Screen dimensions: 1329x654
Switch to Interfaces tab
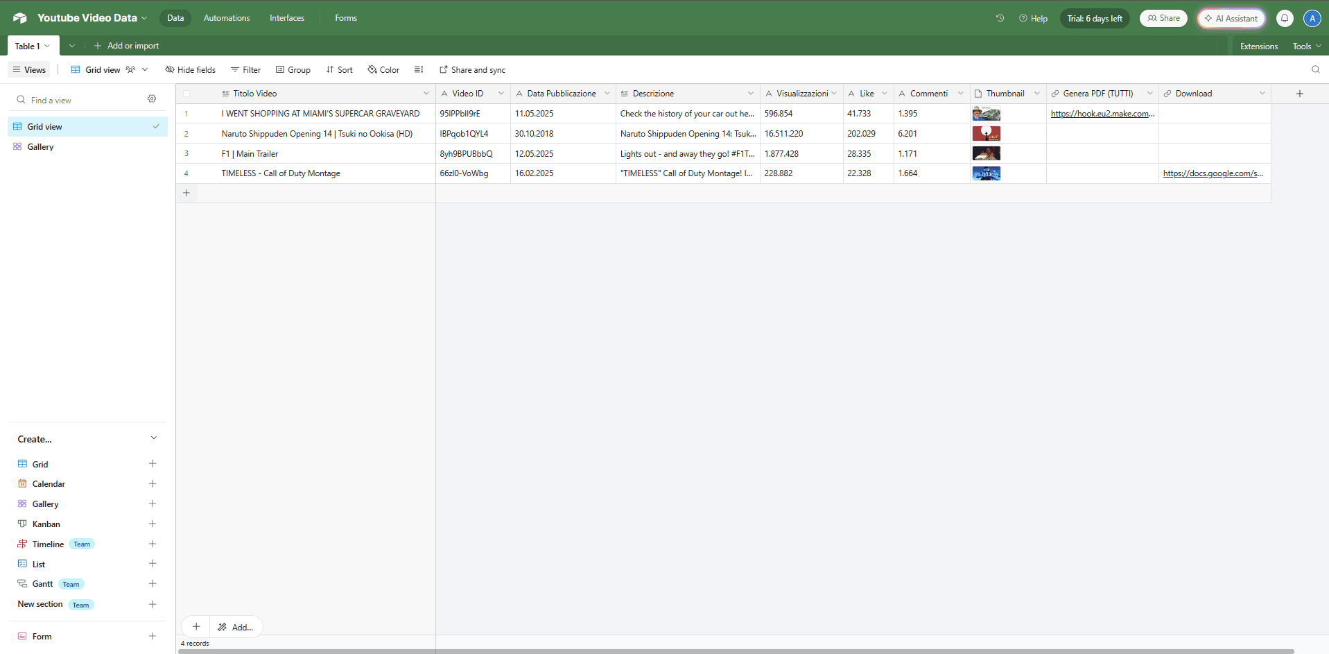(287, 18)
